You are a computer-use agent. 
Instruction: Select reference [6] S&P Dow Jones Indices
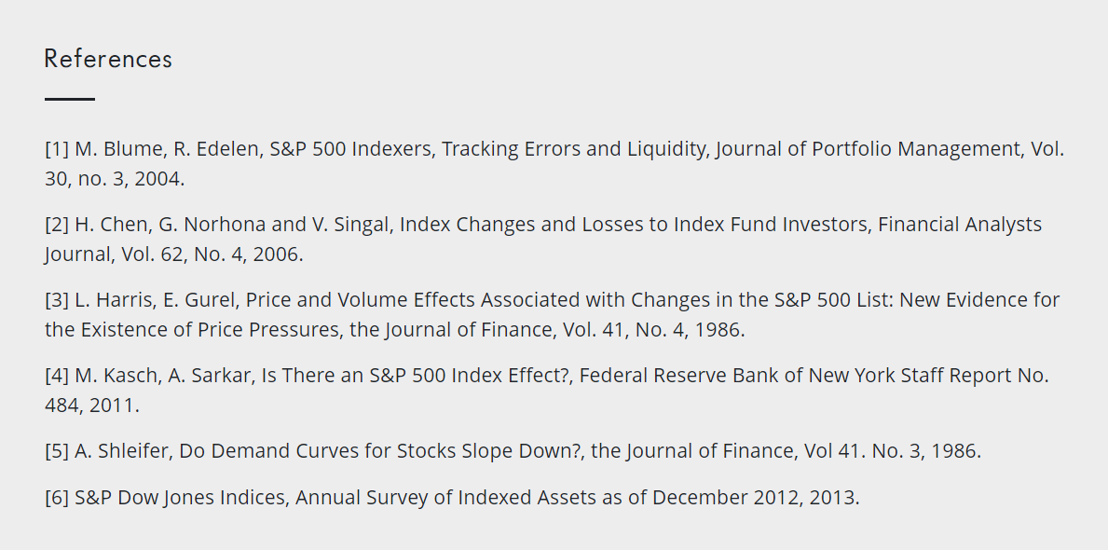pyautogui.click(x=452, y=498)
